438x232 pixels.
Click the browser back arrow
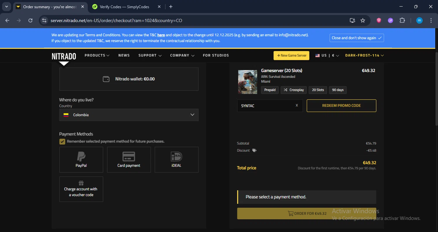pyautogui.click(x=7, y=20)
